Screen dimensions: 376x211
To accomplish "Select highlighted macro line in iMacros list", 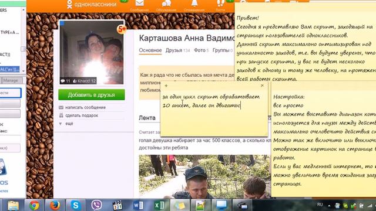I will (x=10, y=69).
